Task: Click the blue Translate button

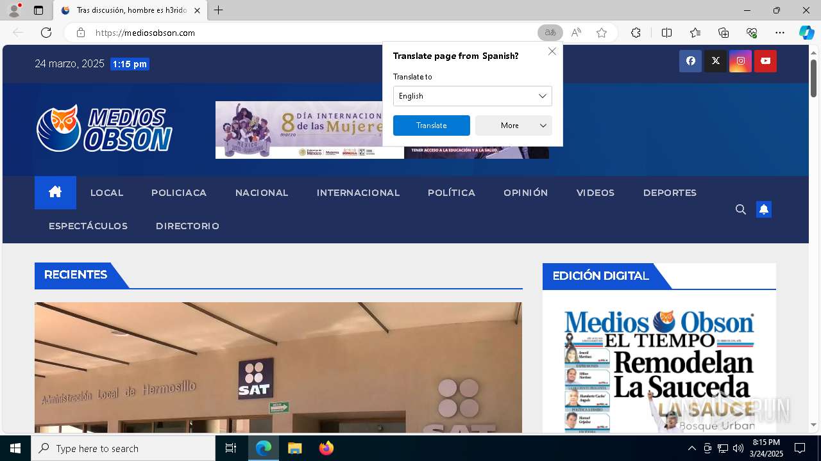Action: (x=432, y=125)
